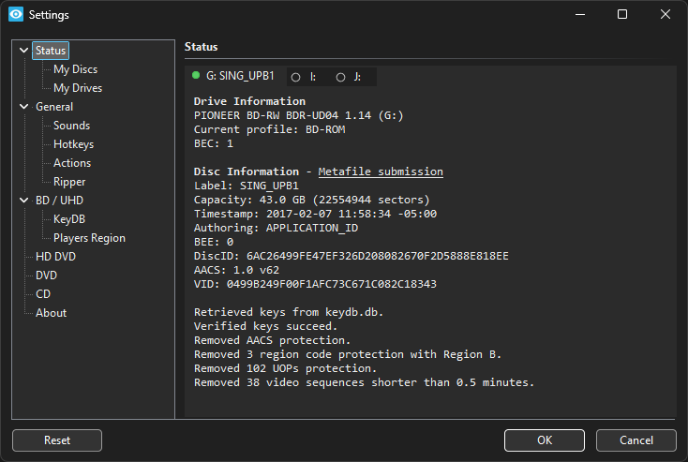Close the Settings window
Viewport: 688px width, 462px height.
click(x=666, y=14)
